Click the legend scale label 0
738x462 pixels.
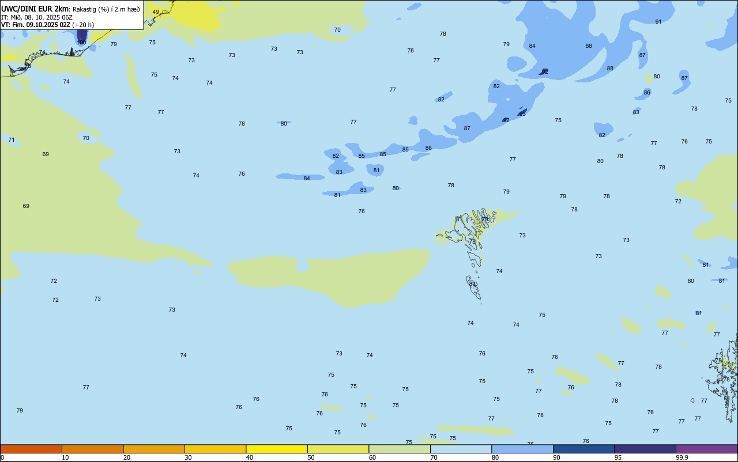pos(2,457)
